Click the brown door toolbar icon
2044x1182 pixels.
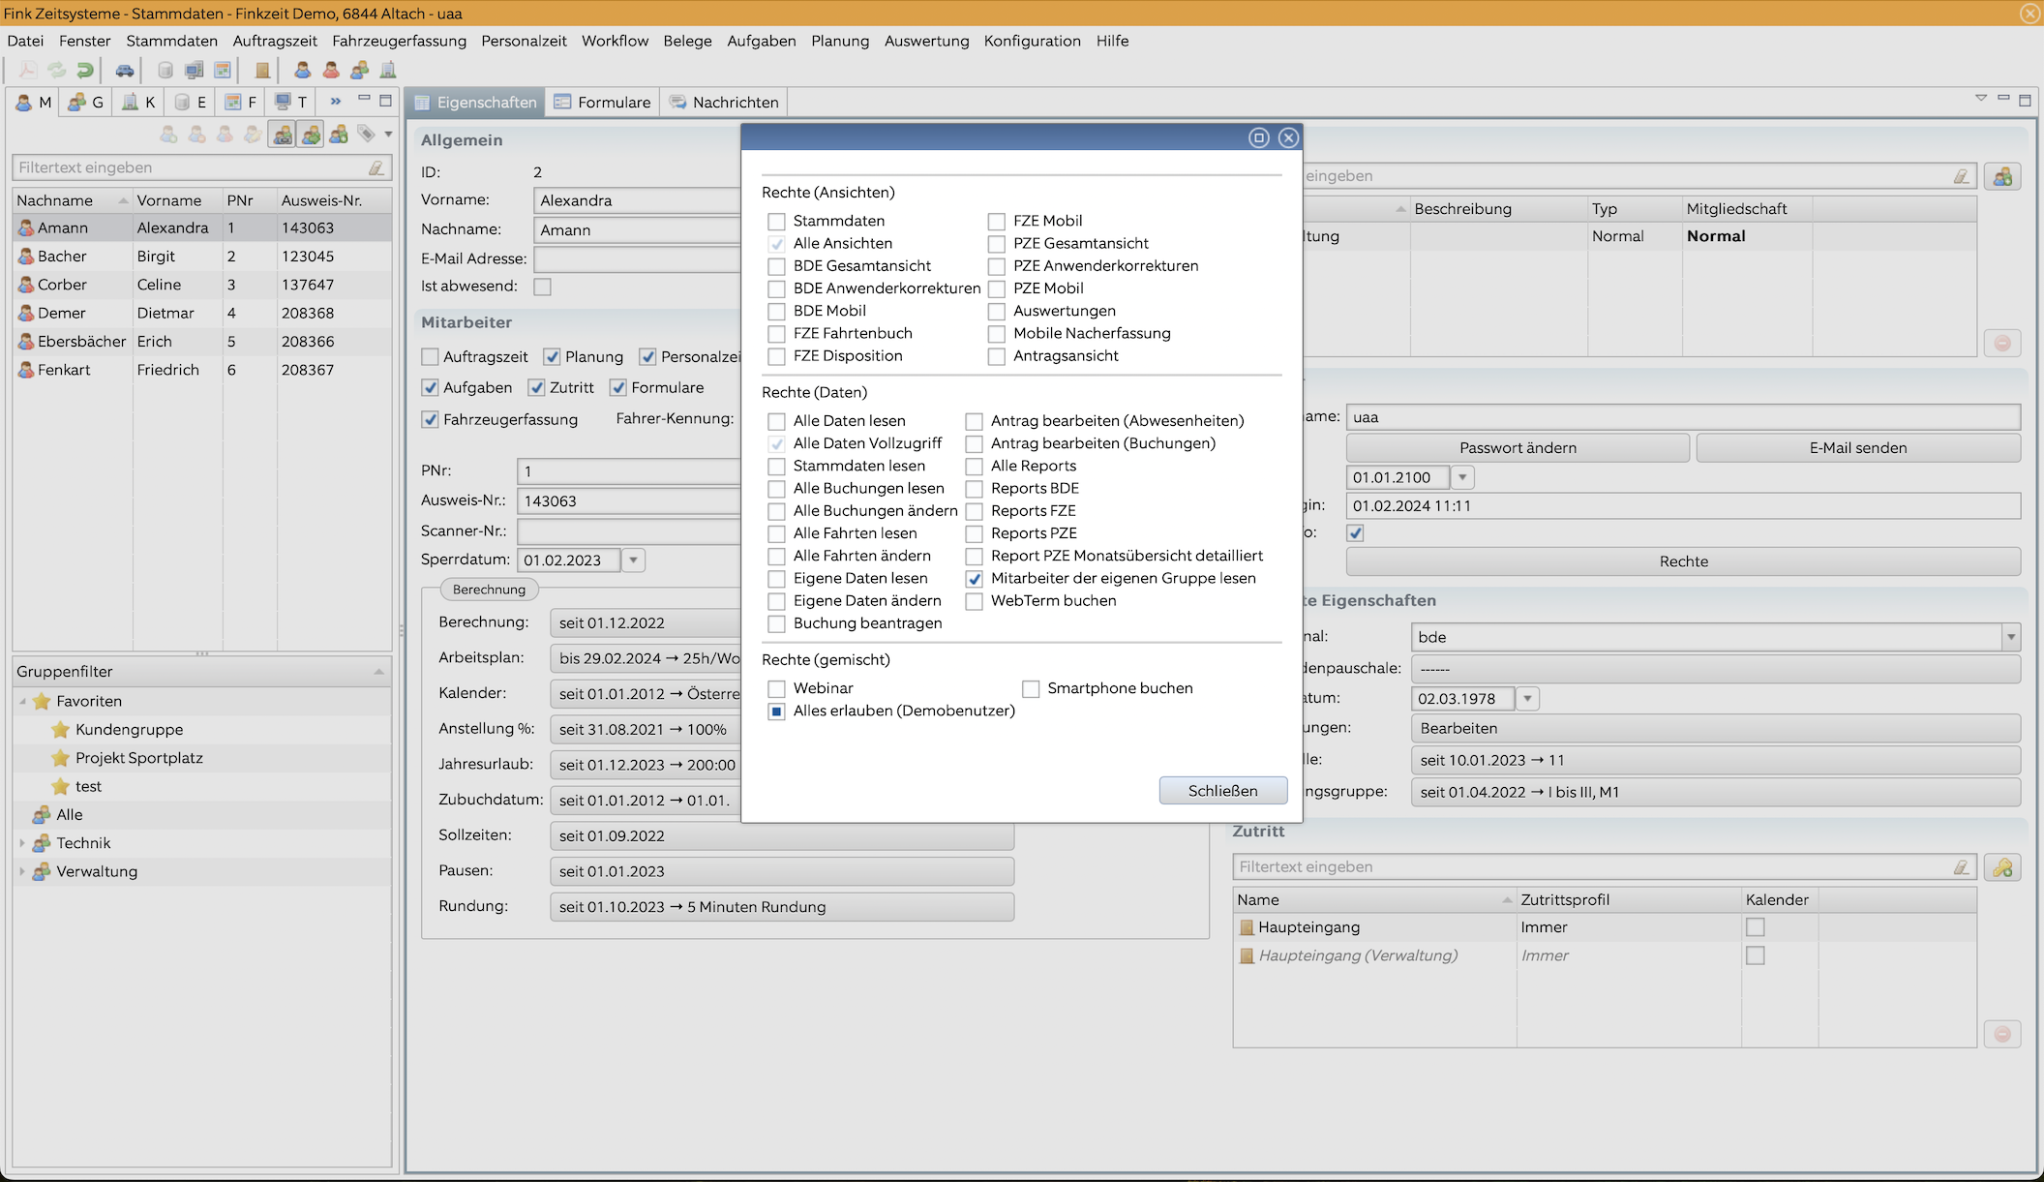[x=261, y=70]
